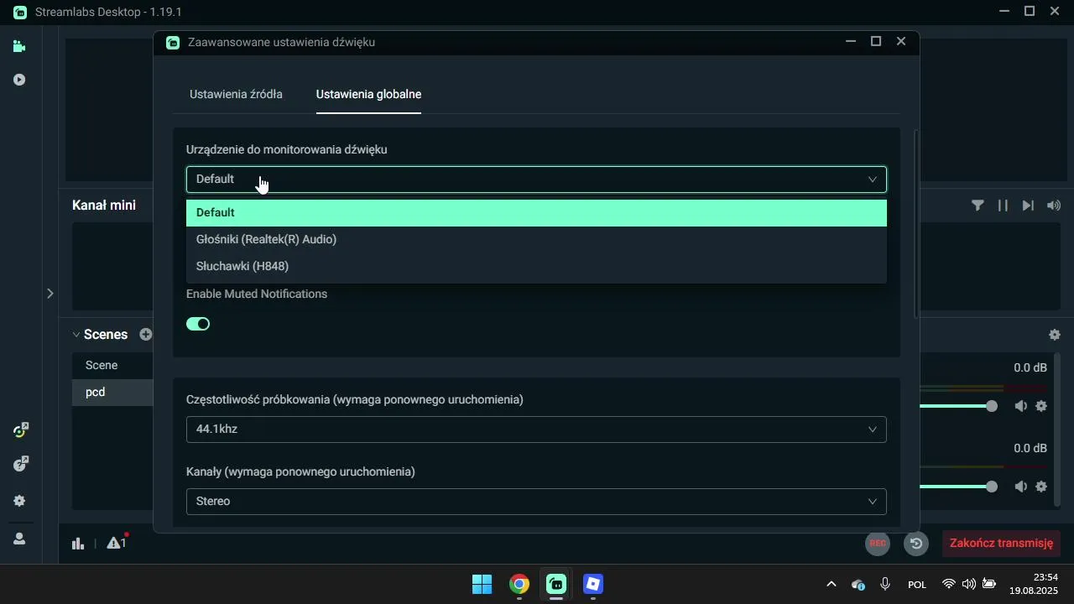
Task: Click the Kanał mini heading
Action: pyautogui.click(x=104, y=206)
